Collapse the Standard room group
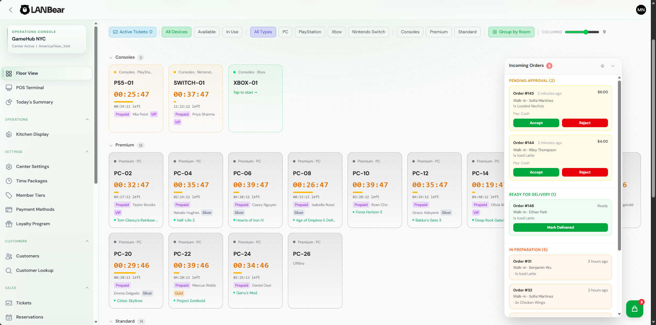 click(x=111, y=322)
